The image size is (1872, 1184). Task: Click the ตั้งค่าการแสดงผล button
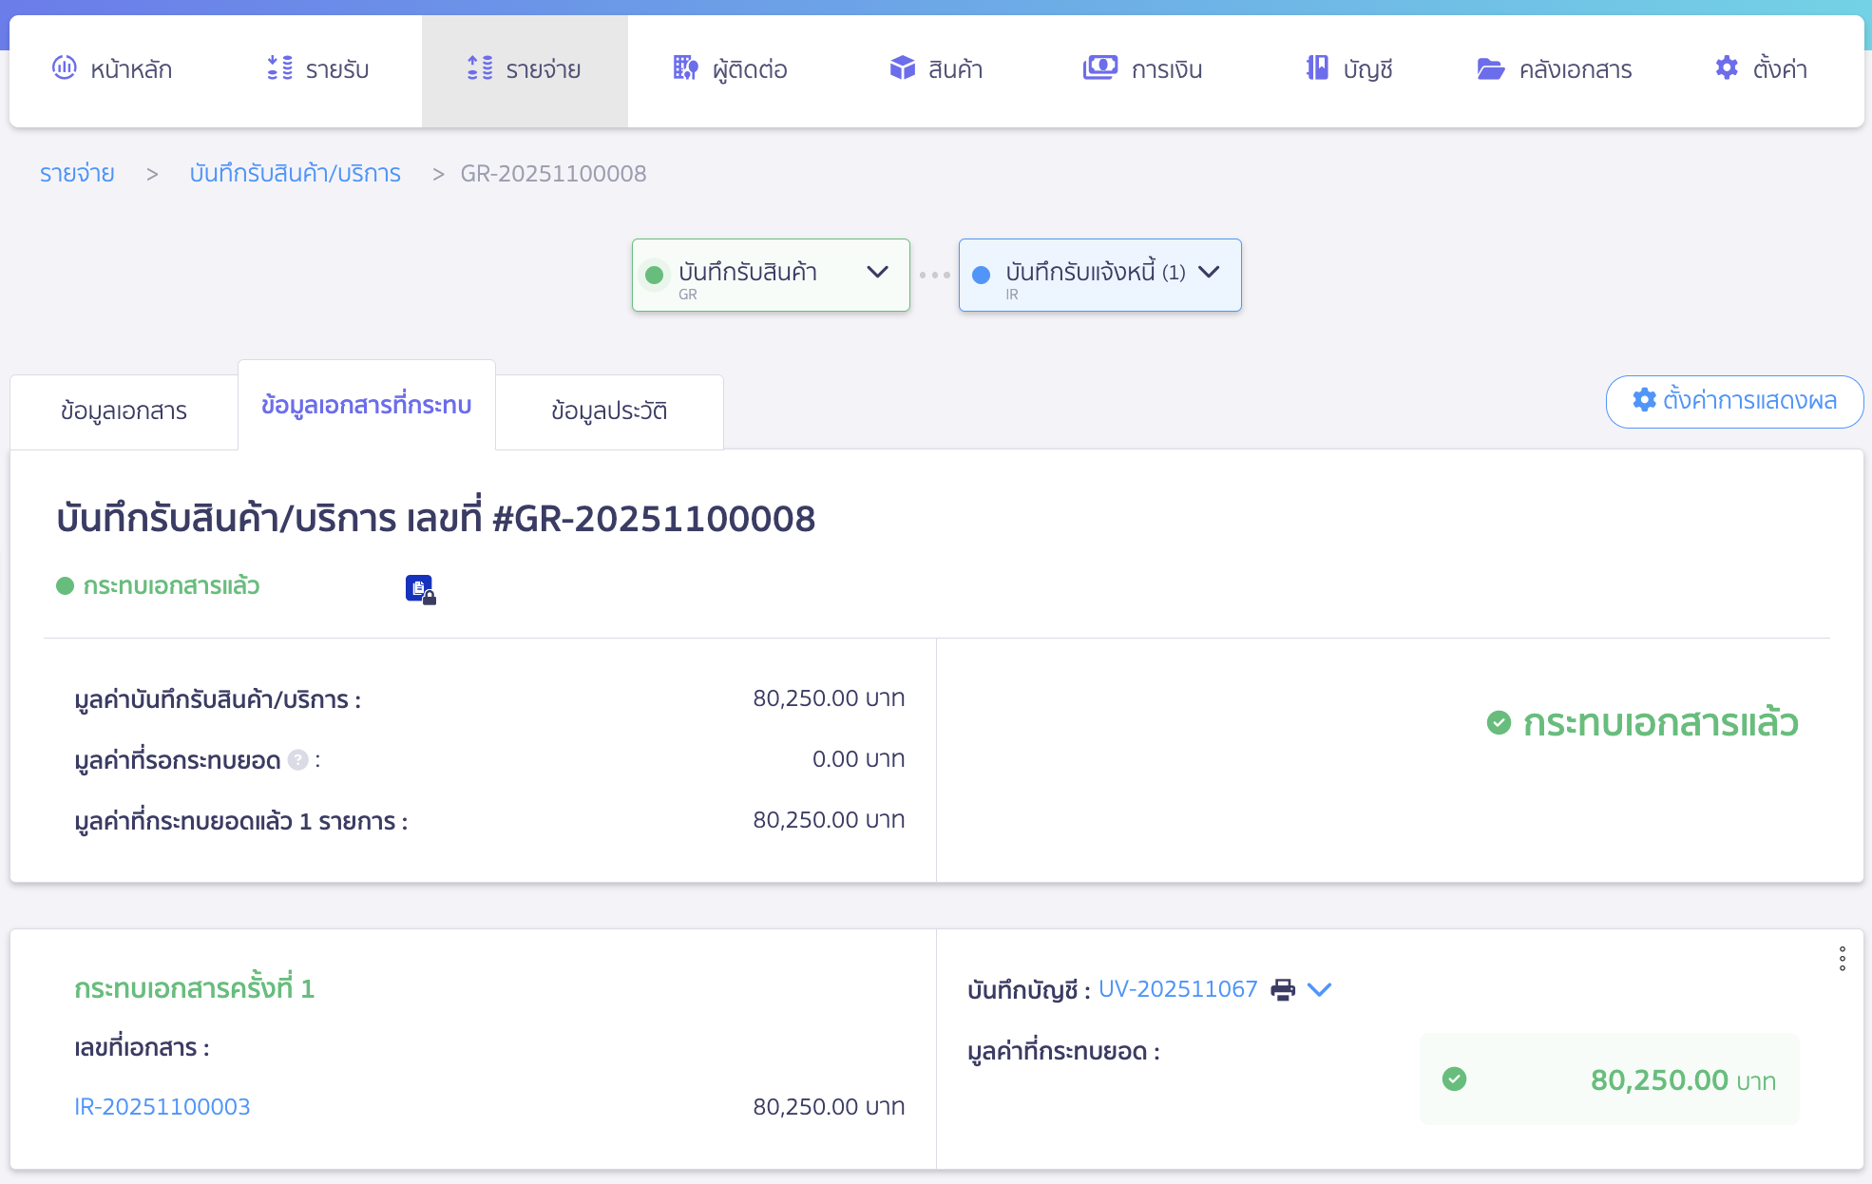tap(1733, 401)
